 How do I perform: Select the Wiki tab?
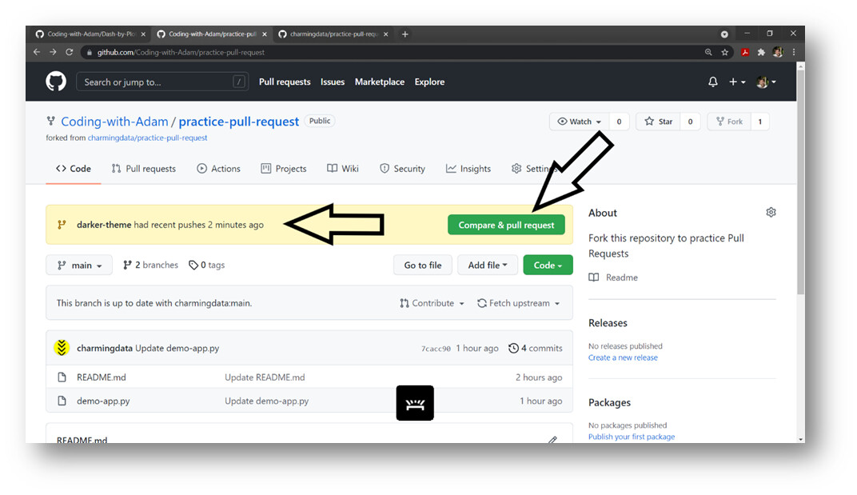point(343,169)
